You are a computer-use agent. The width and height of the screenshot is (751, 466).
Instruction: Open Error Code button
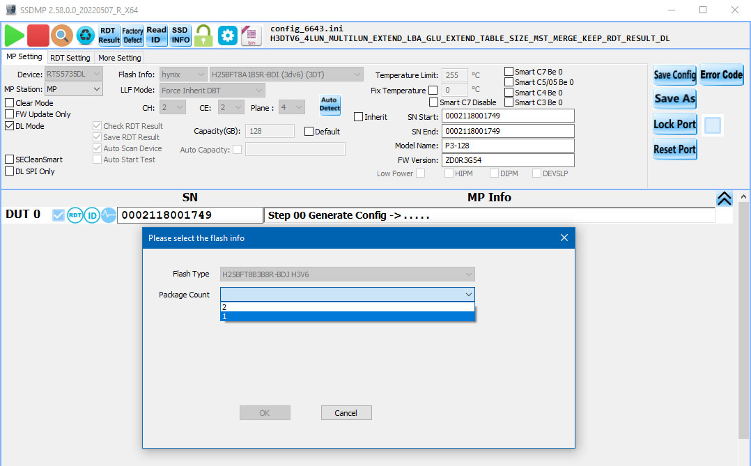coord(721,75)
